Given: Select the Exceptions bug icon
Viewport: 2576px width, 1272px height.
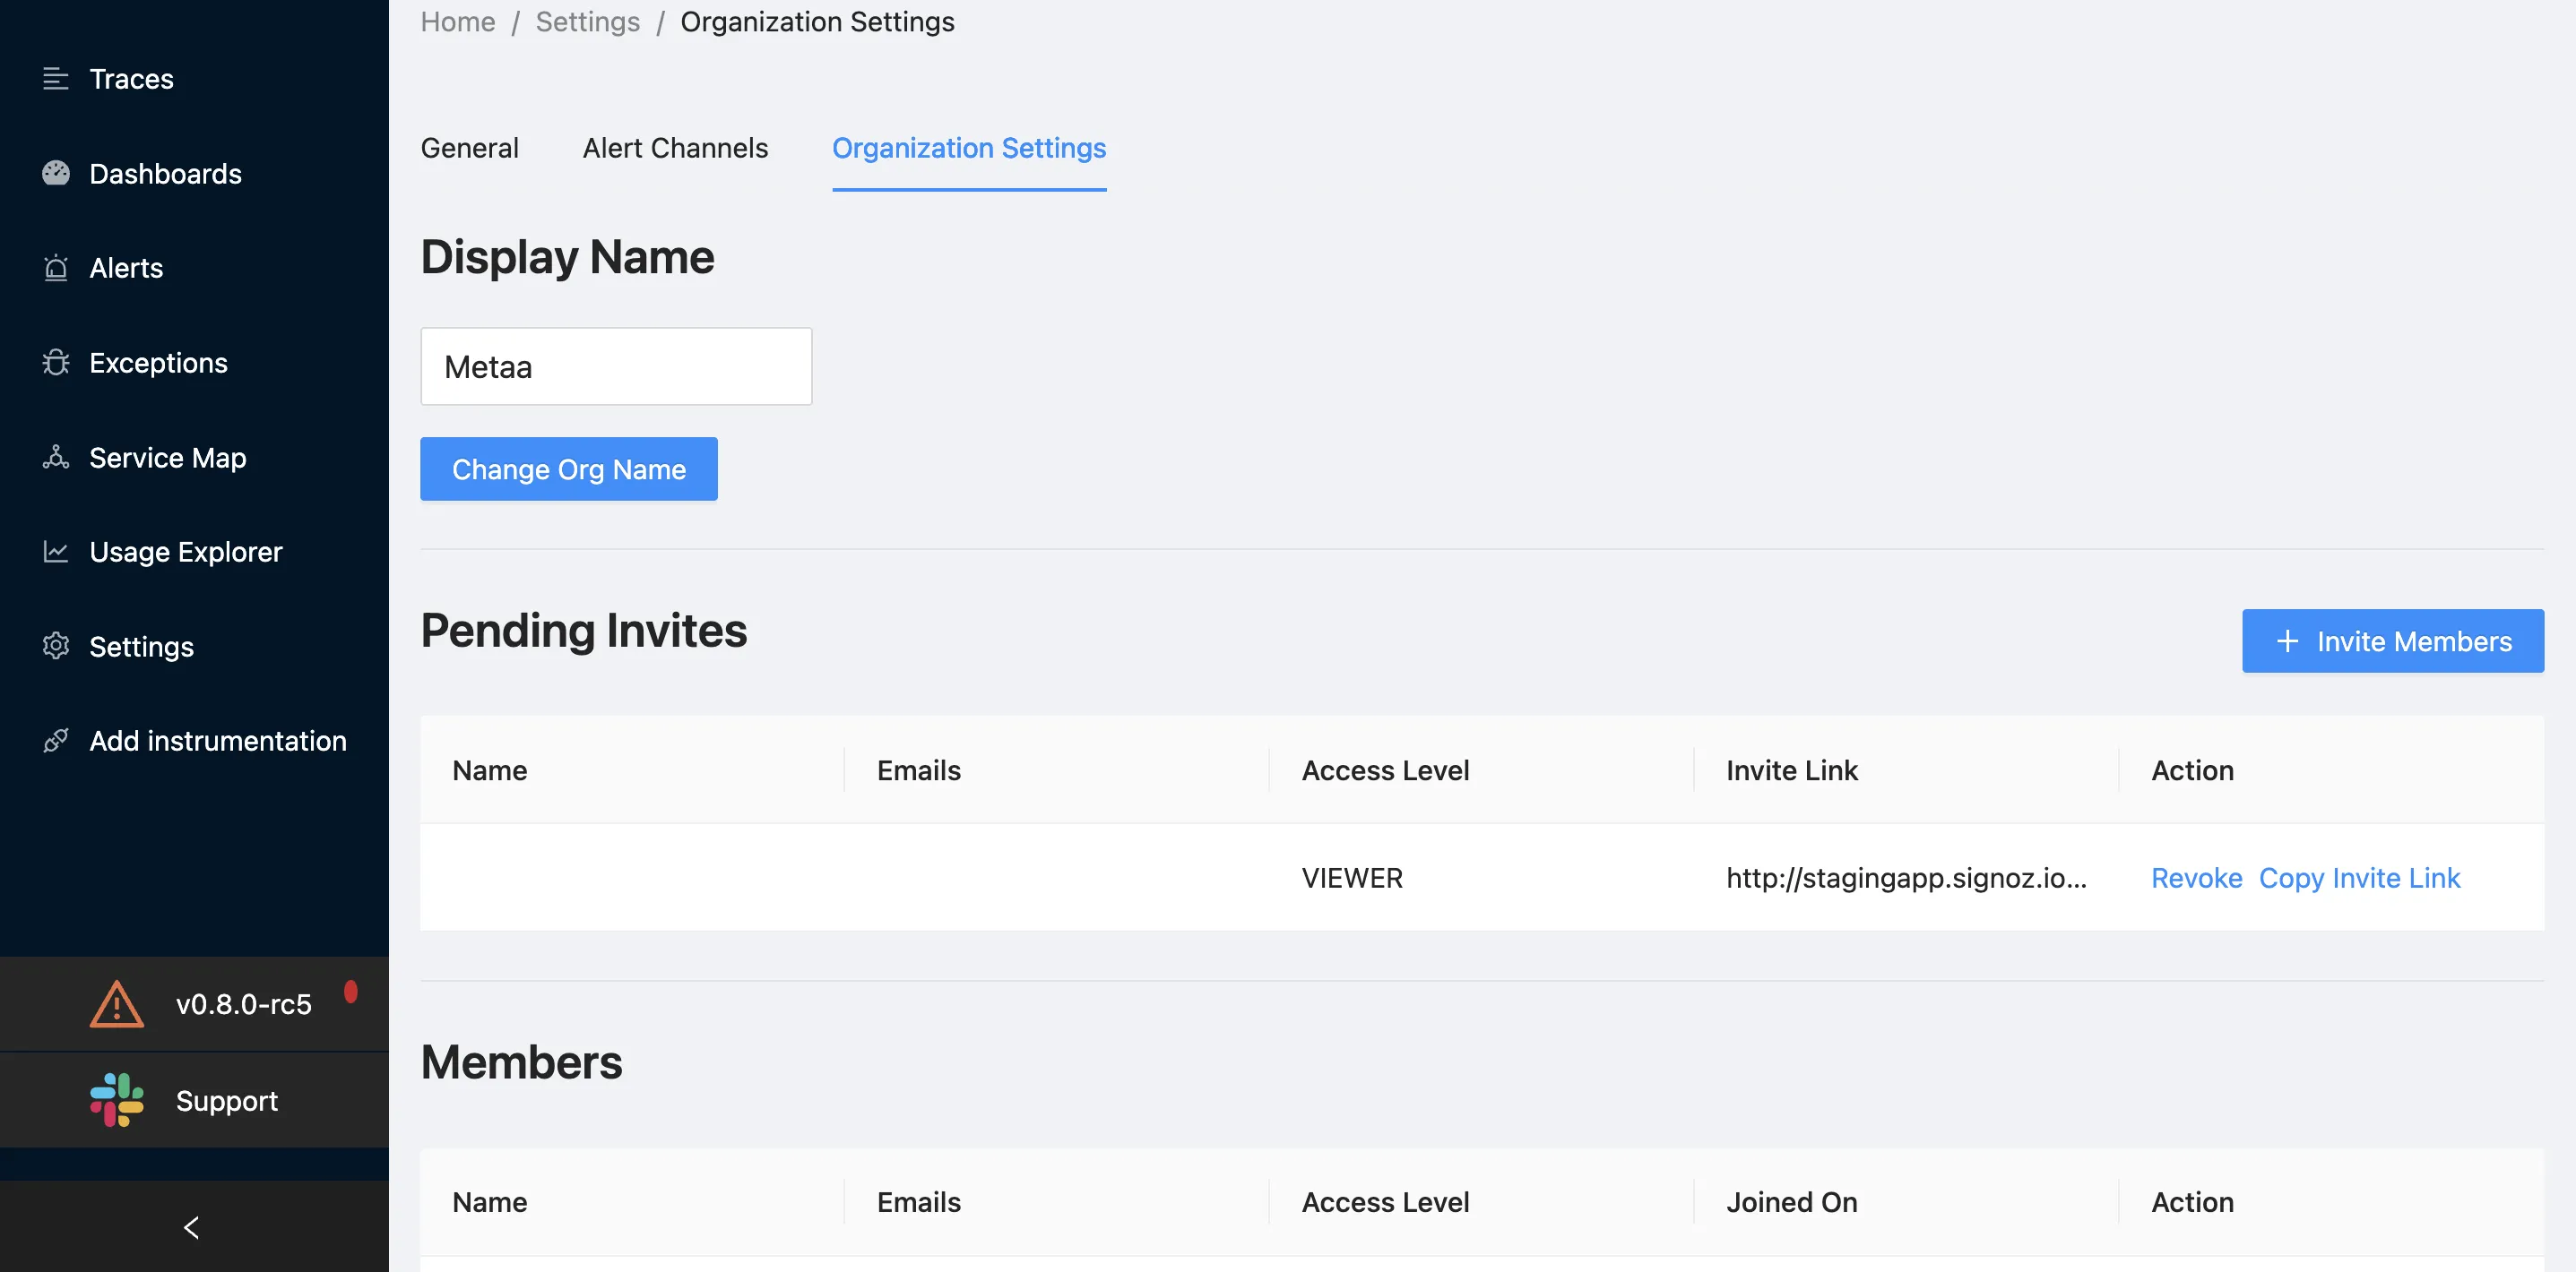Looking at the screenshot, I should 56,363.
